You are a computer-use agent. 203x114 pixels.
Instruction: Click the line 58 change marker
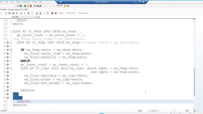(x=8, y=90)
